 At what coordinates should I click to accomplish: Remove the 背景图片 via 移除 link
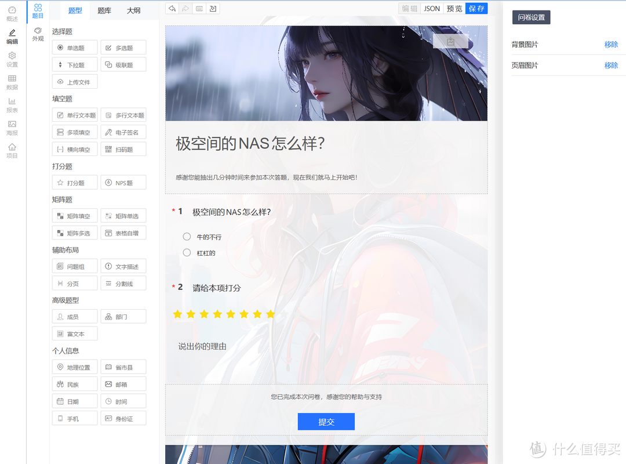(611, 45)
